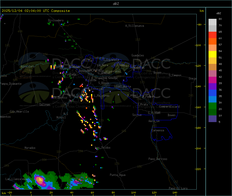Select the dusty pink 42-45 dBZ swatch
232x196 pixels.
tap(212, 74)
